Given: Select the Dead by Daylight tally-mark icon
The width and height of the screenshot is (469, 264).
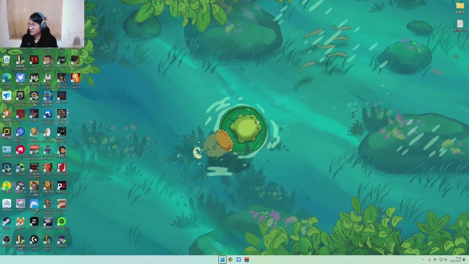Looking at the screenshot, I should [x=48, y=222].
